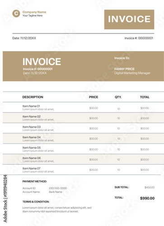The image size is (164, 226).
Task: Click the 'Account Name:' label
Action: tap(31, 192)
